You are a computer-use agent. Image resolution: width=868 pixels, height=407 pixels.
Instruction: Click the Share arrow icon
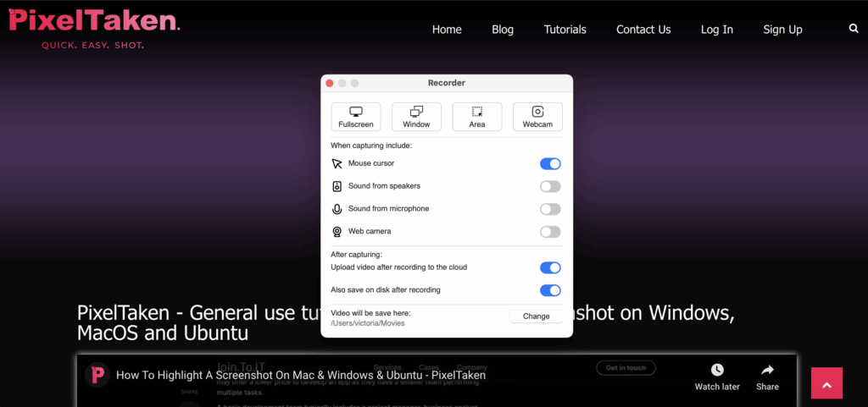(767, 370)
